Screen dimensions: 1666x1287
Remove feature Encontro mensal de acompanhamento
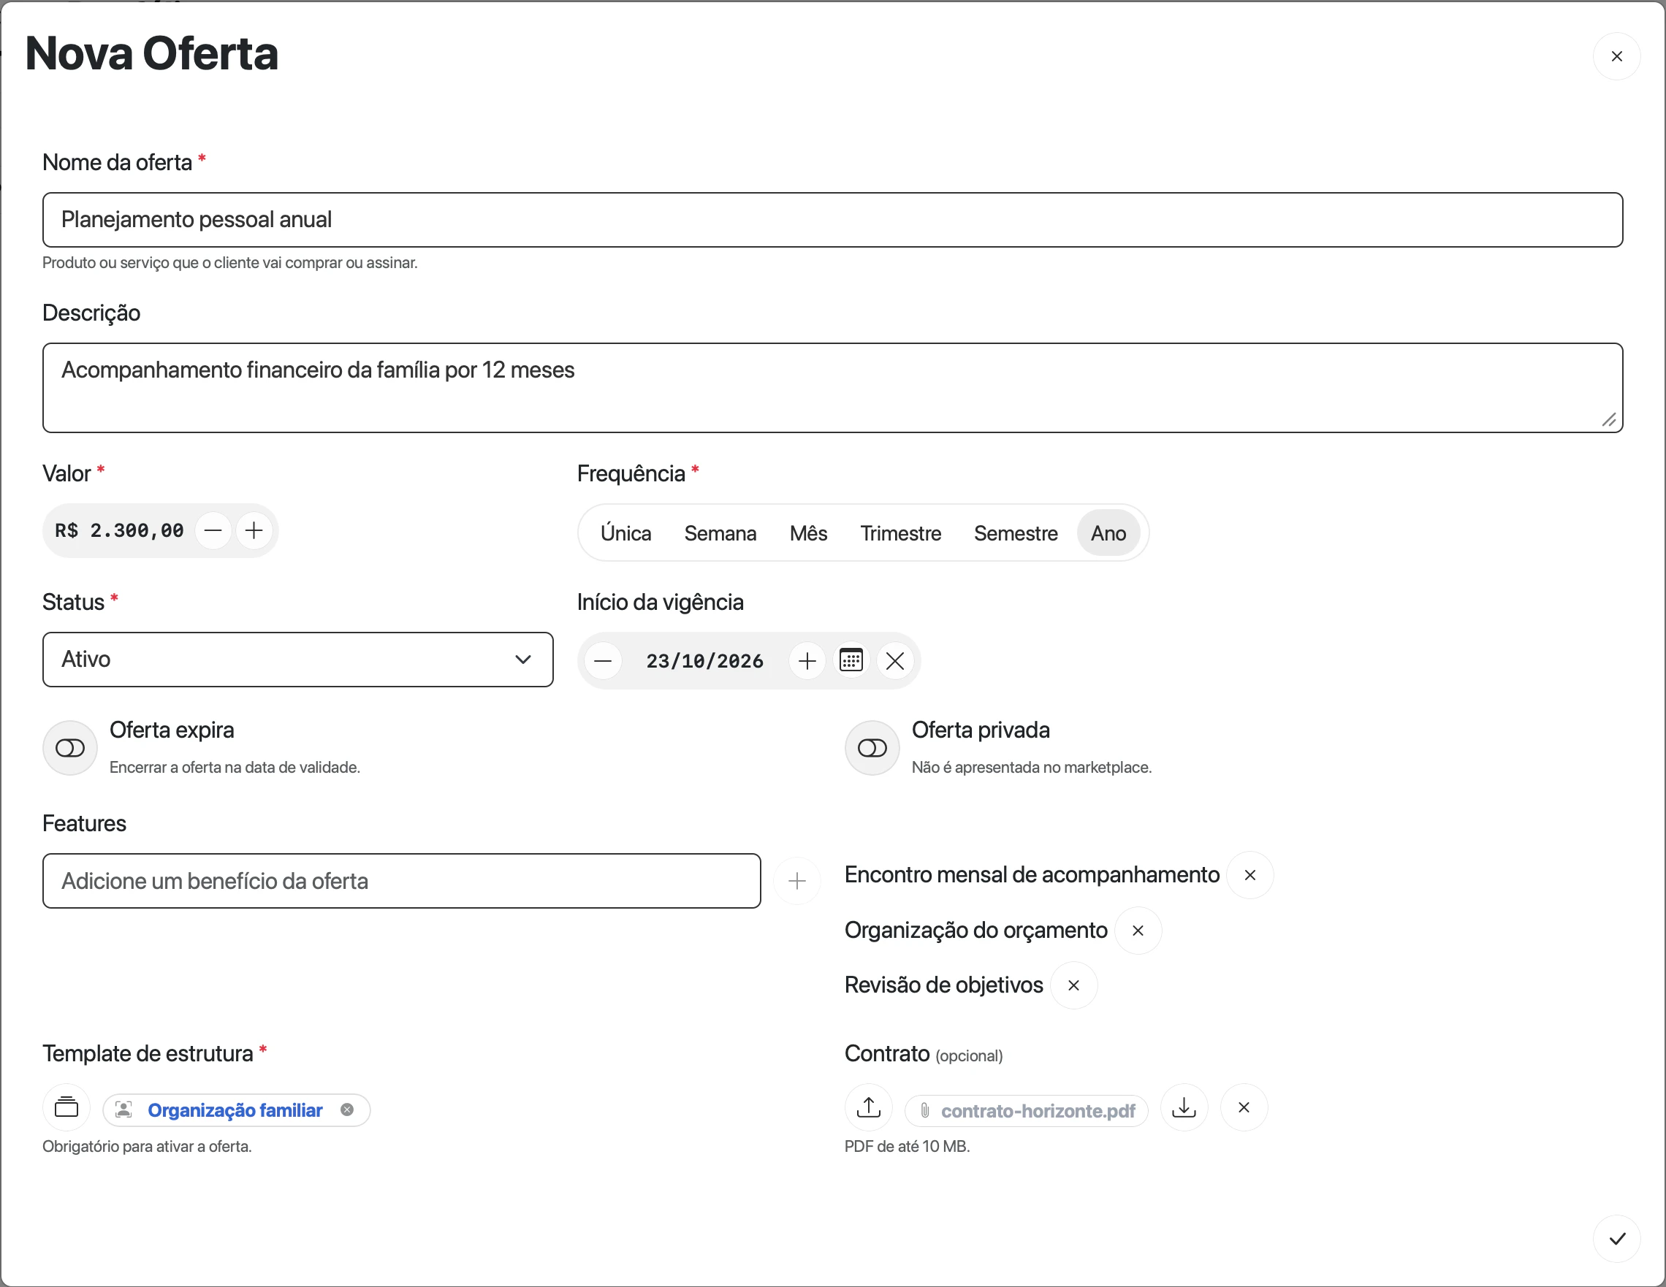click(1249, 874)
